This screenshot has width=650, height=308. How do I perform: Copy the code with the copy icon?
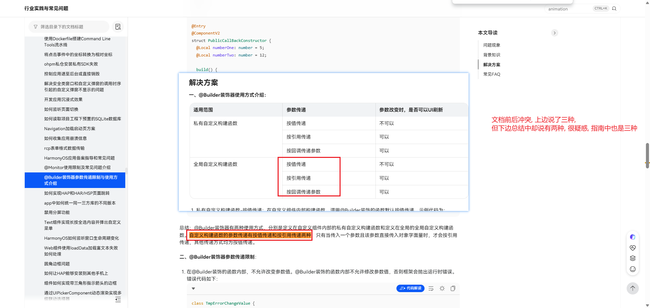tap(453, 288)
